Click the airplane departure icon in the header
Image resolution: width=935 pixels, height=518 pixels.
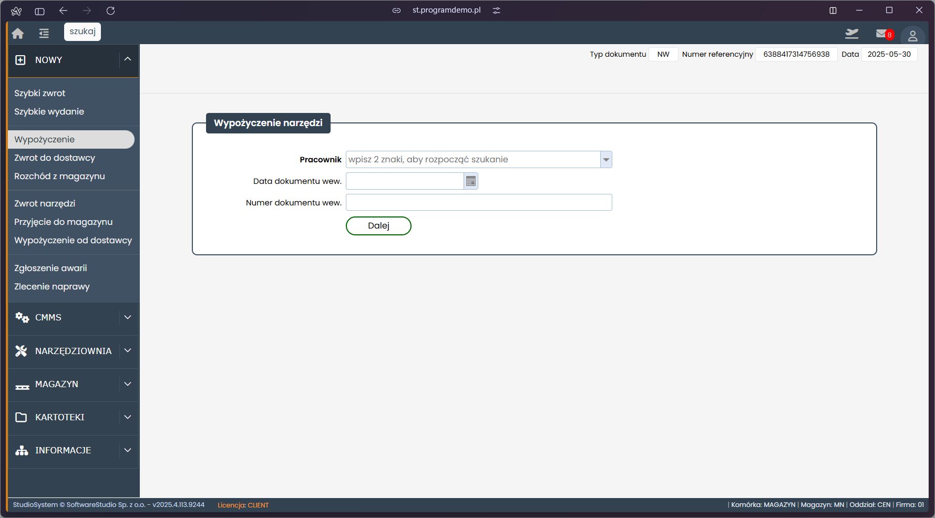(851, 34)
